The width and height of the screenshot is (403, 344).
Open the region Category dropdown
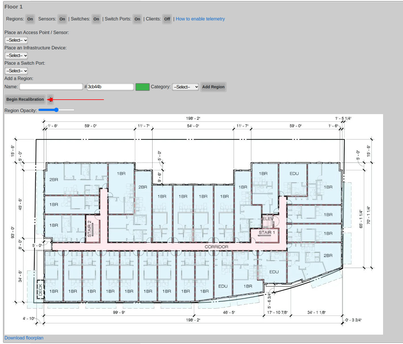coord(185,87)
